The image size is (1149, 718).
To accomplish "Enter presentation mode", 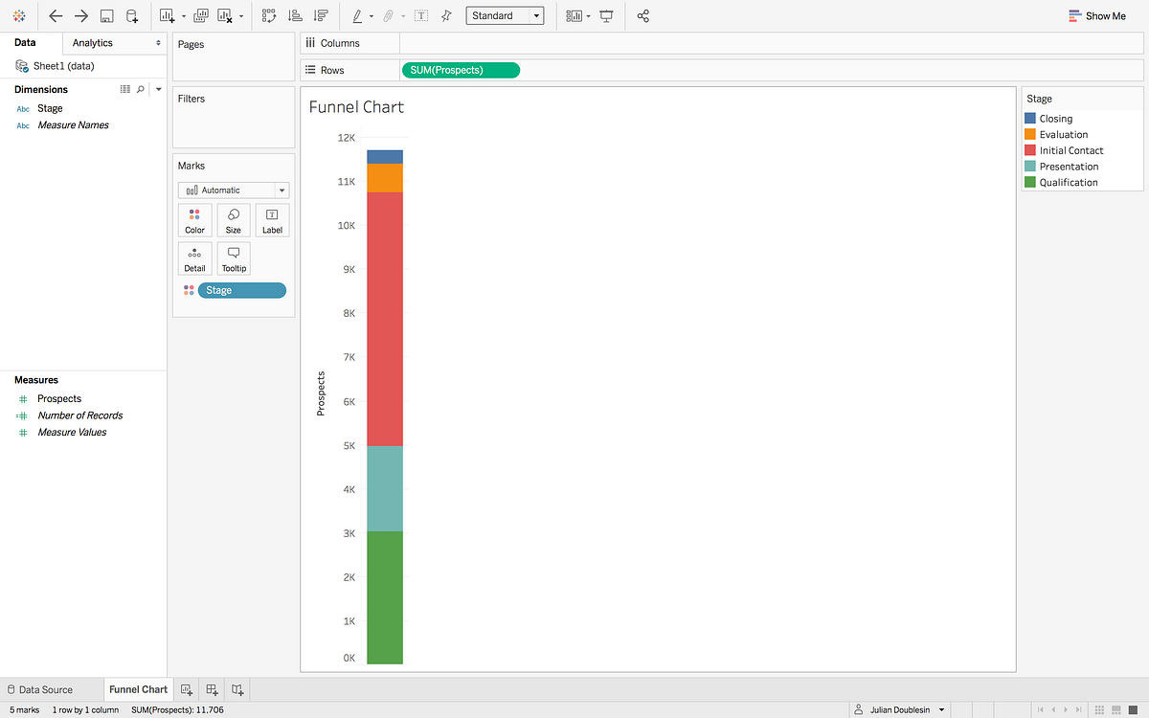I will point(606,15).
